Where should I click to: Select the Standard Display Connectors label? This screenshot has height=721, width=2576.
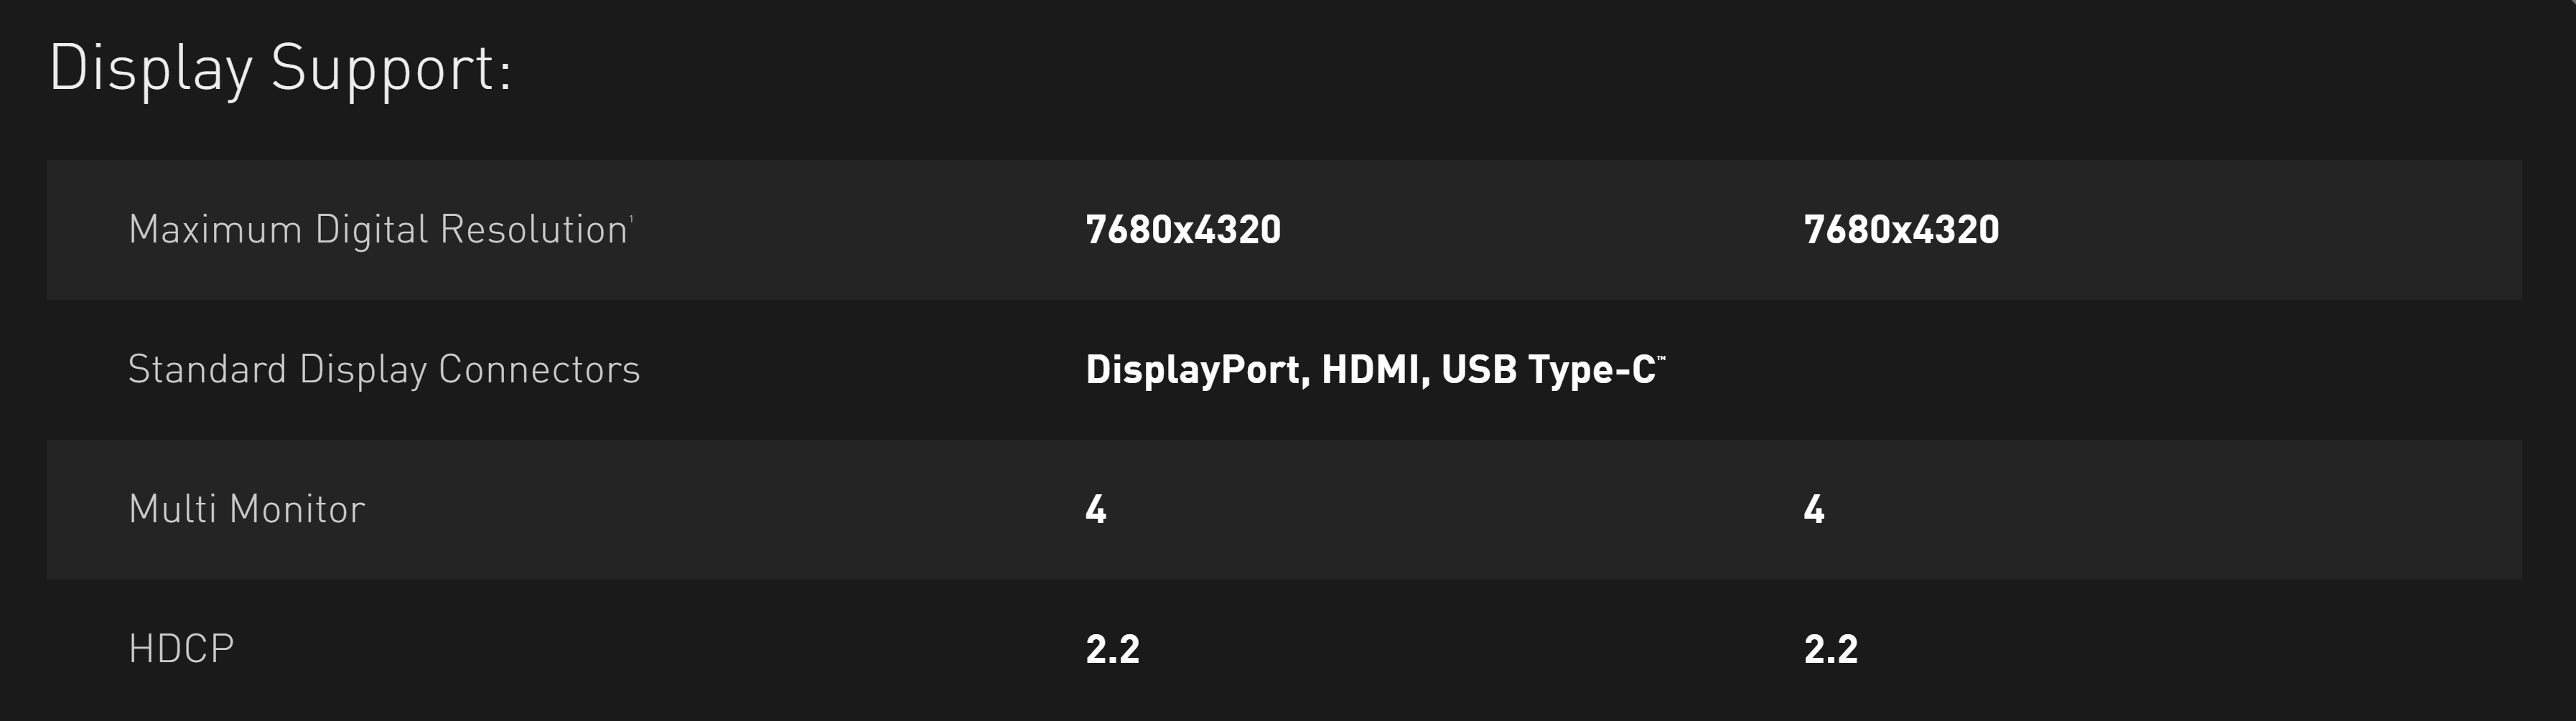(x=384, y=369)
